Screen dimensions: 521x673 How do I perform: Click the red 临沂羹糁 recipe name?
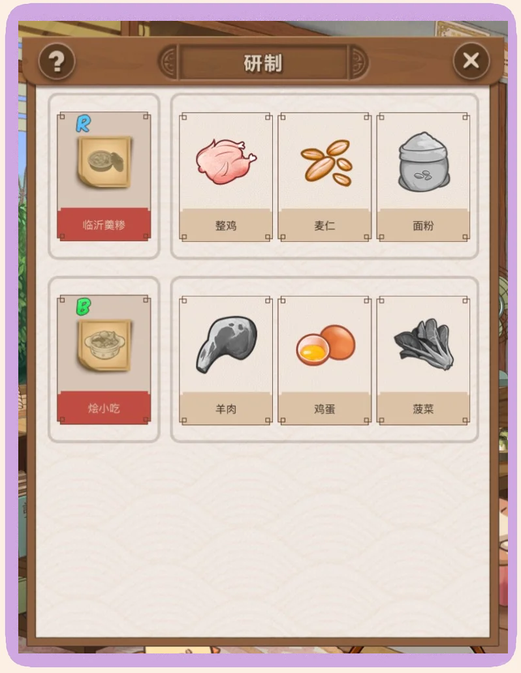[104, 224]
